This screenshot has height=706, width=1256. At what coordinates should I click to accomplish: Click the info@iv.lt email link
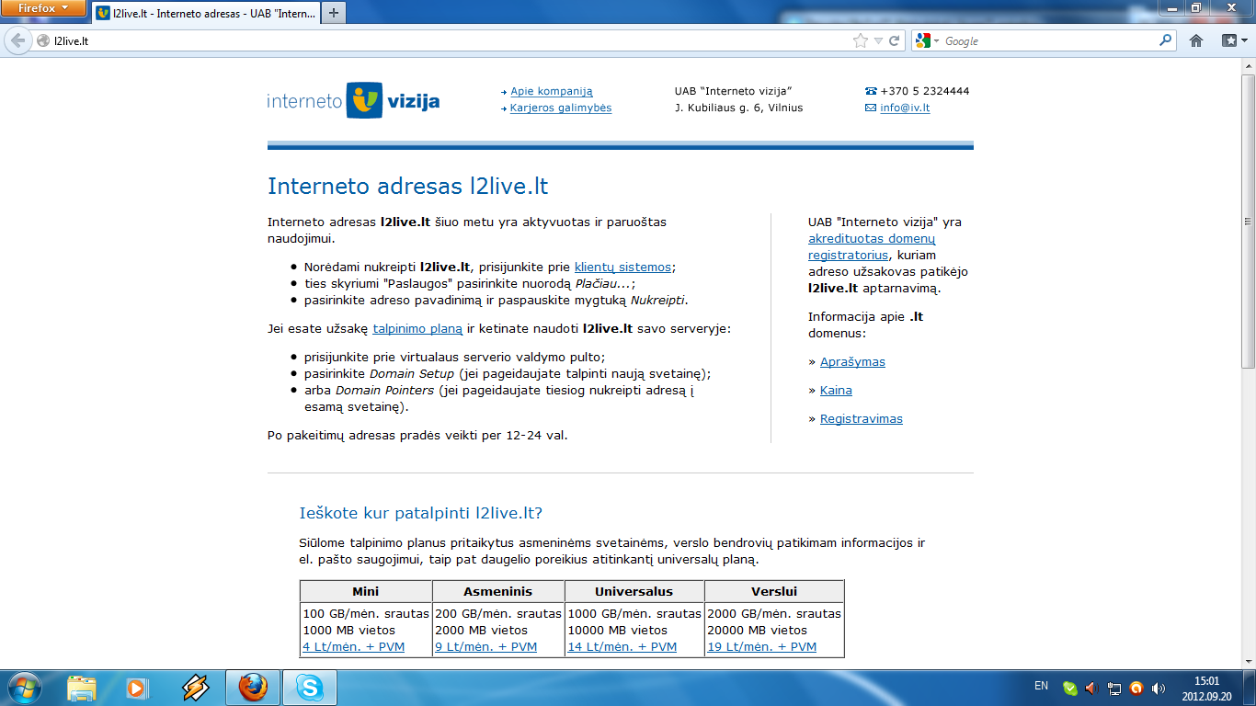(905, 108)
